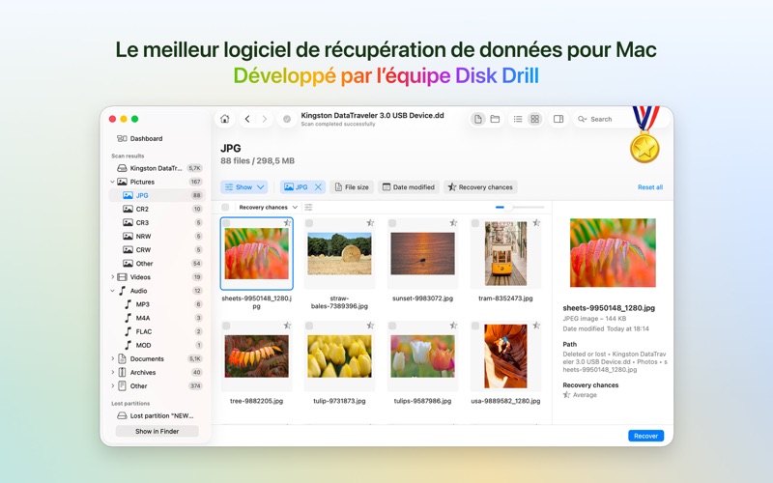Select Other pictures category (54)

point(157,264)
